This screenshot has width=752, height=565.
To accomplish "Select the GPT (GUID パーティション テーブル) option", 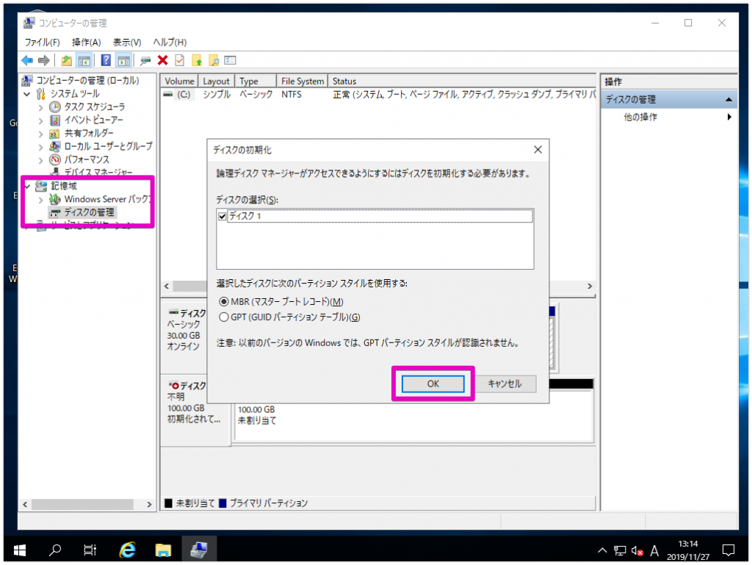I will [x=225, y=317].
